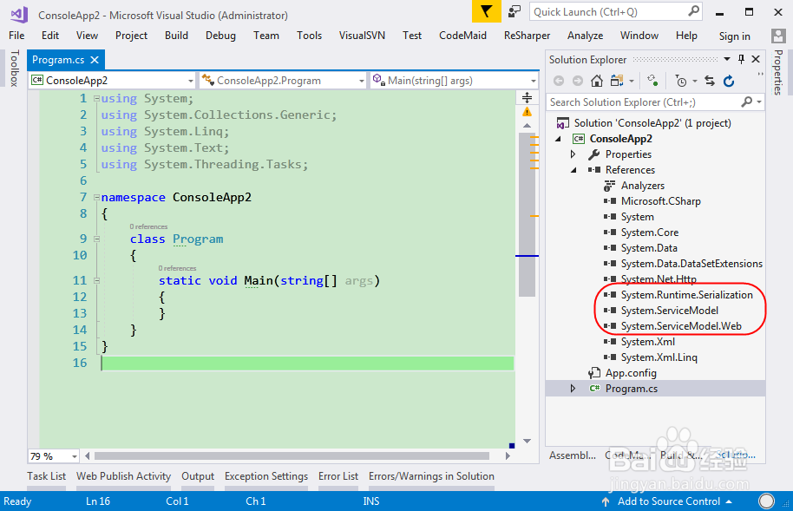Switch to the Error List tab
Image resolution: width=793 pixels, height=511 pixels.
[338, 476]
